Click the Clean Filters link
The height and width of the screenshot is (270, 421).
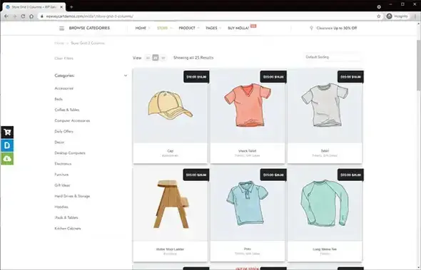[x=64, y=58]
